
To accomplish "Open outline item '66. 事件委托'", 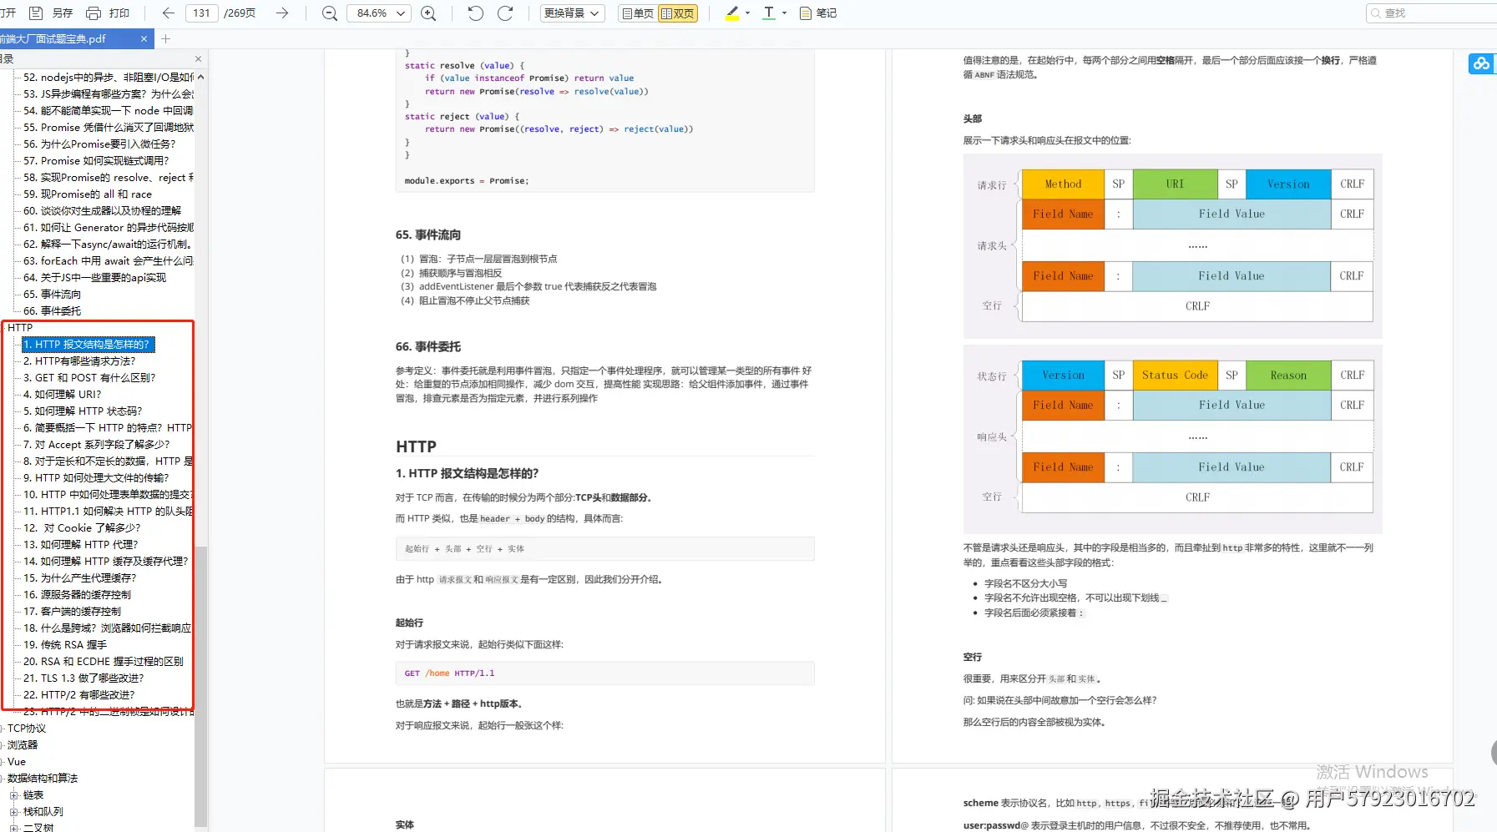I will [52, 311].
